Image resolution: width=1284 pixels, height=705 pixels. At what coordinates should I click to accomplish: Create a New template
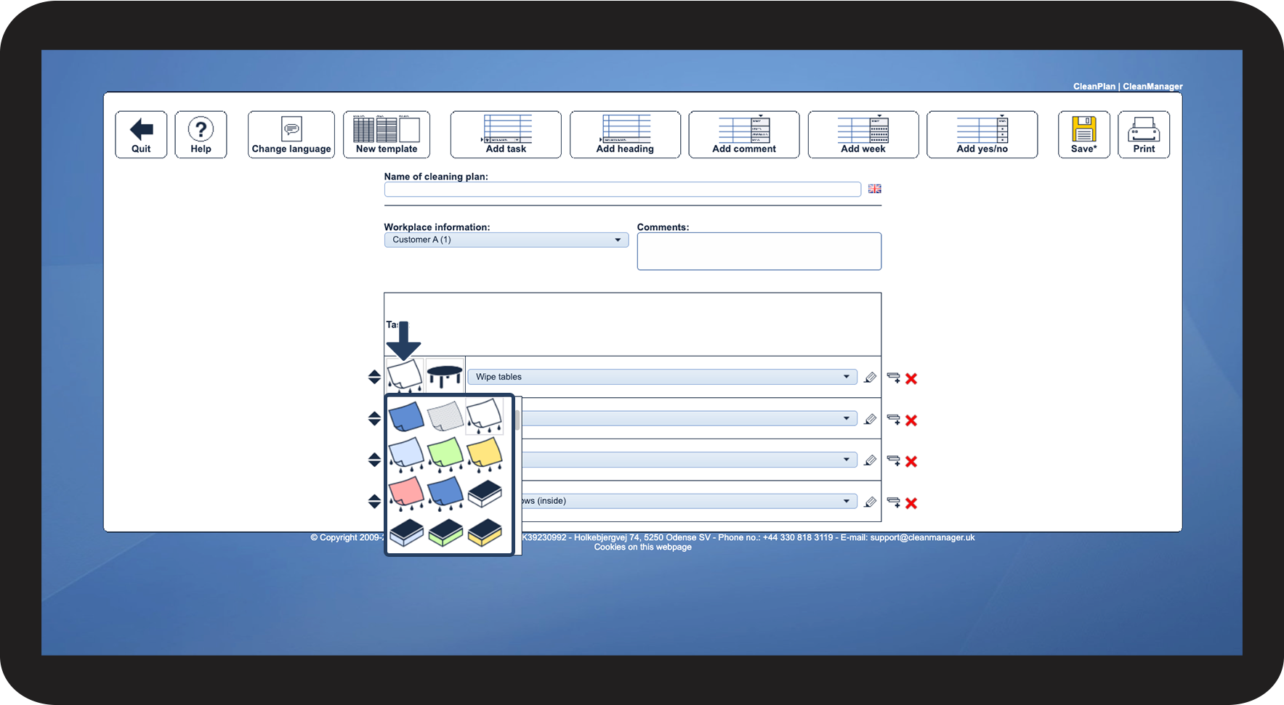tap(387, 134)
